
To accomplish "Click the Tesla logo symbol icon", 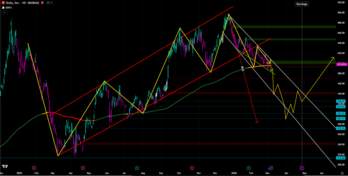I will (4, 3).
